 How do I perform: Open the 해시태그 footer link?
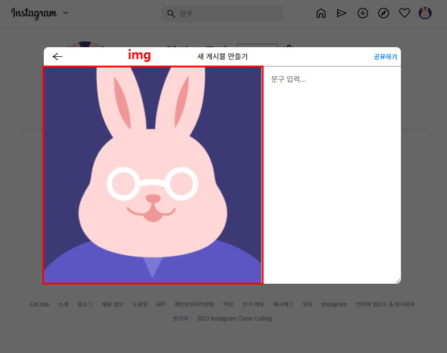tap(283, 304)
